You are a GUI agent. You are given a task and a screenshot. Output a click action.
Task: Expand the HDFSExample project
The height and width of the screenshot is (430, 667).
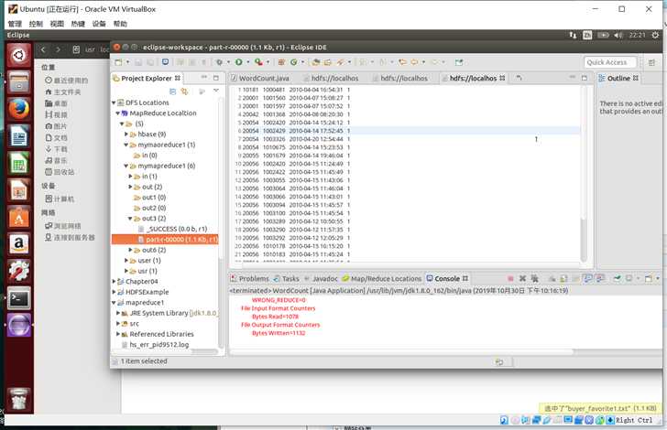(x=114, y=292)
